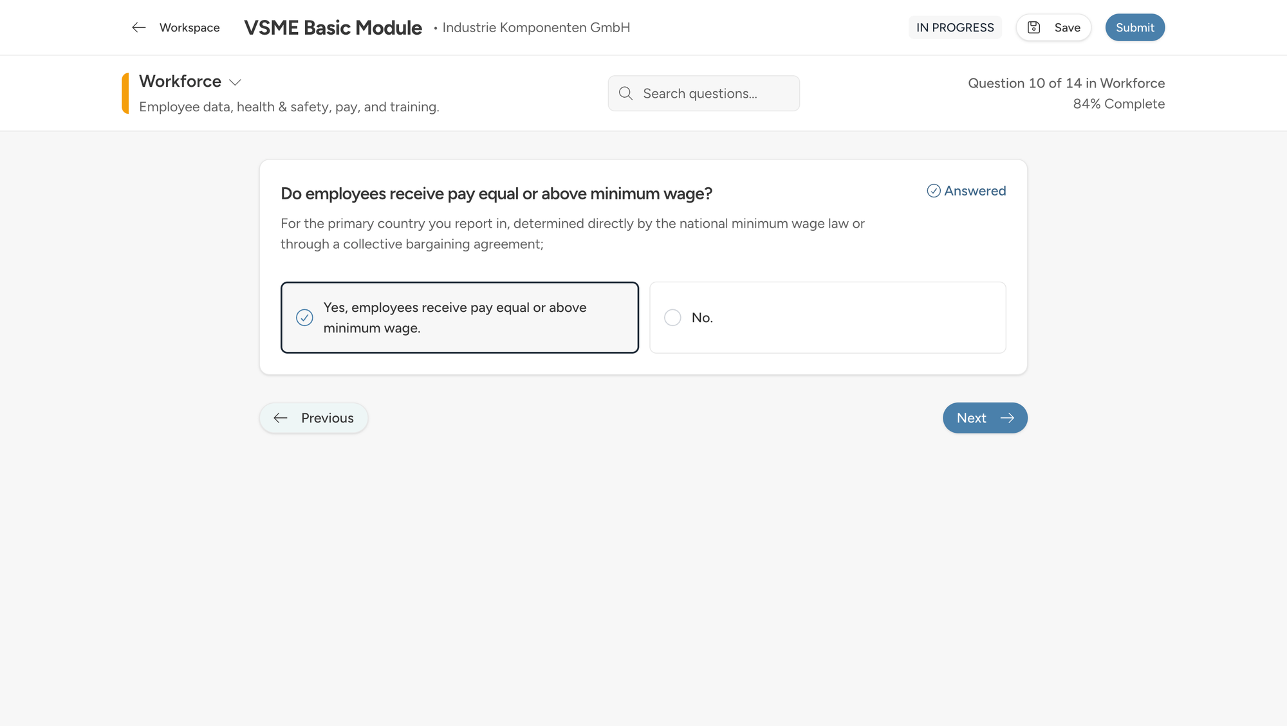Click the right arrow inside the Next button
Screen dimensions: 1287x726
point(1007,417)
